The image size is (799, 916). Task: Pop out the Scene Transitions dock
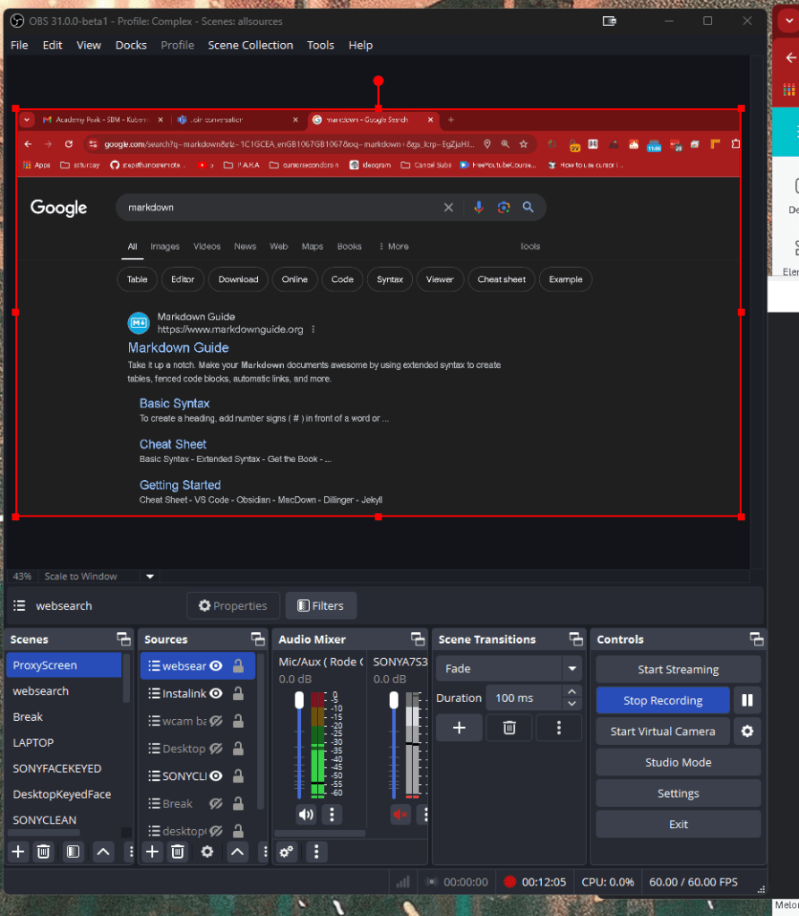click(576, 639)
